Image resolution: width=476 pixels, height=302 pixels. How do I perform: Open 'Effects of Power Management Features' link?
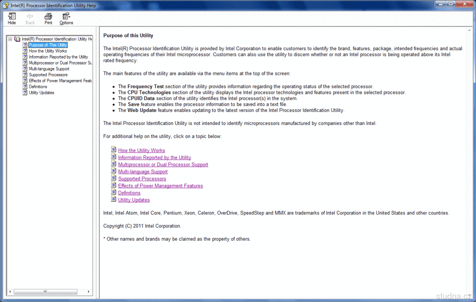point(160,186)
